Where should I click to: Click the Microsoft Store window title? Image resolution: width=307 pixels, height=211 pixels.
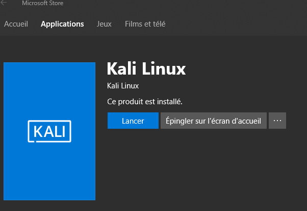43,3
